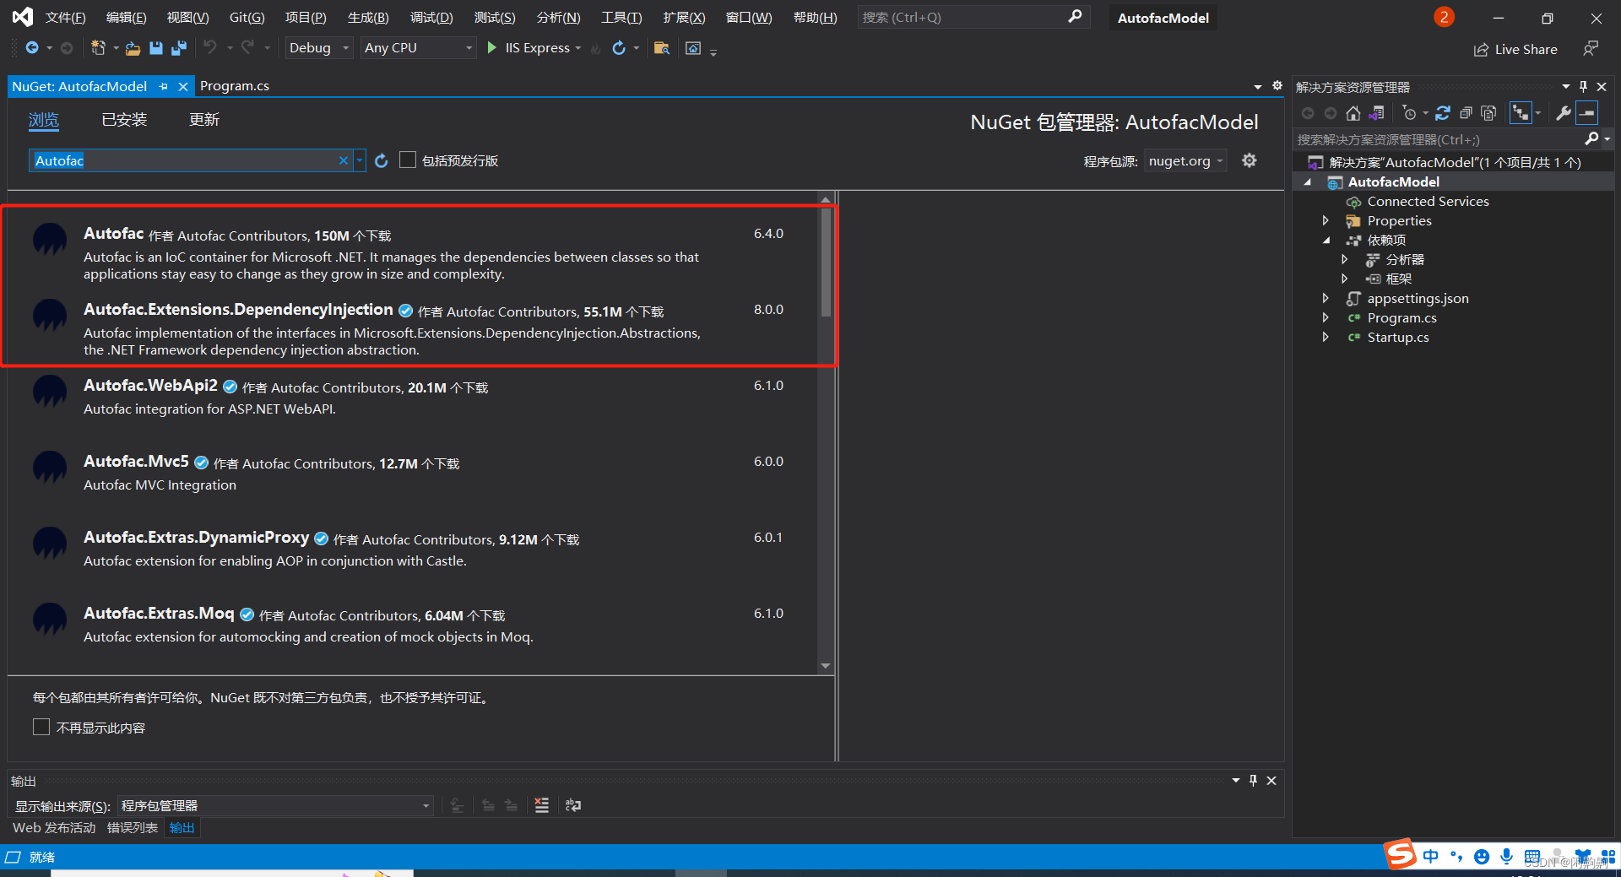Expand the 框架 node
The height and width of the screenshot is (877, 1621).
1344,279
